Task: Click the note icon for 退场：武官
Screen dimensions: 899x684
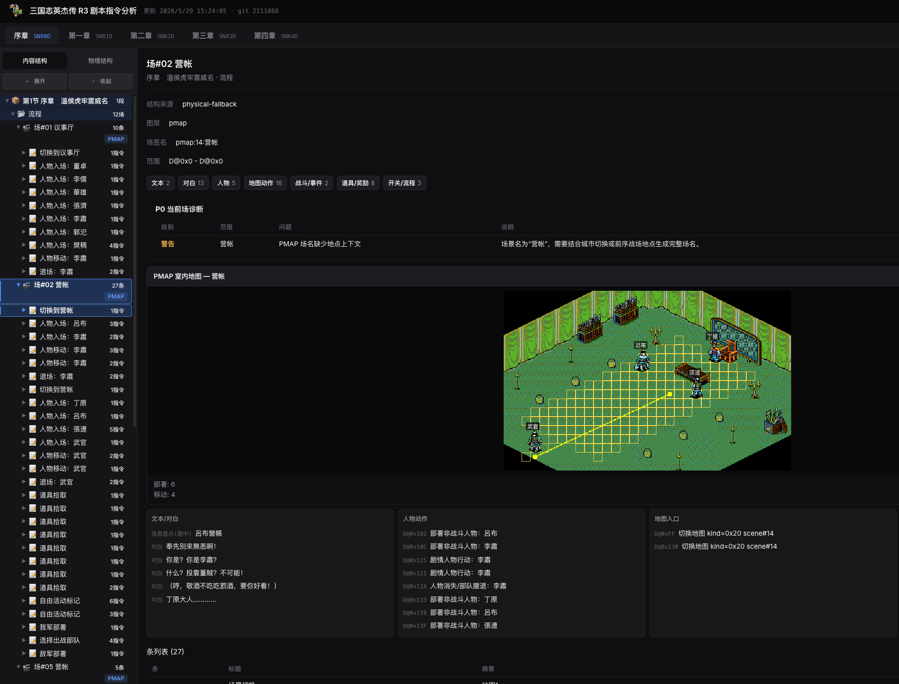Action: (33, 482)
